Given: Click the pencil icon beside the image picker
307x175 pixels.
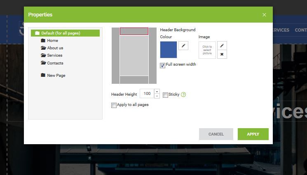Looking at the screenshot, I should (x=222, y=46).
